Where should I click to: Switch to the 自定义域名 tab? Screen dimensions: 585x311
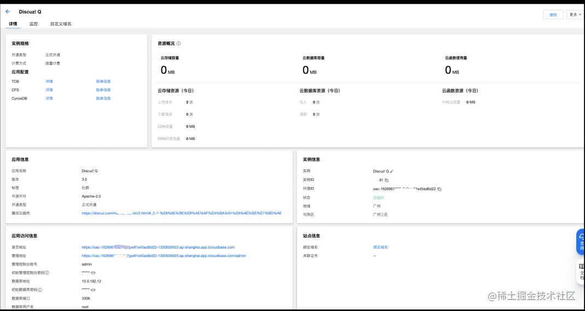click(x=61, y=24)
